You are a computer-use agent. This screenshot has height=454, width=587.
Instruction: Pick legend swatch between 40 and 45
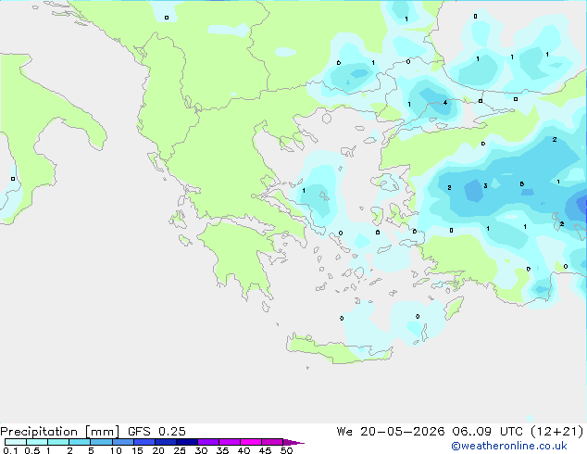251,442
